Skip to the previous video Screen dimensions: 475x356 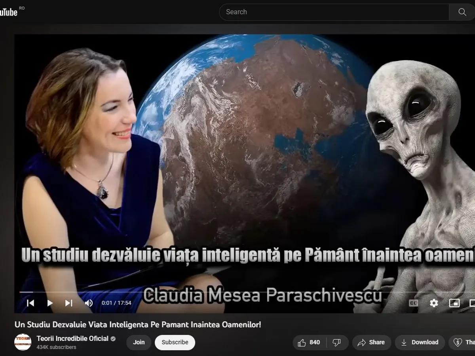coord(30,303)
